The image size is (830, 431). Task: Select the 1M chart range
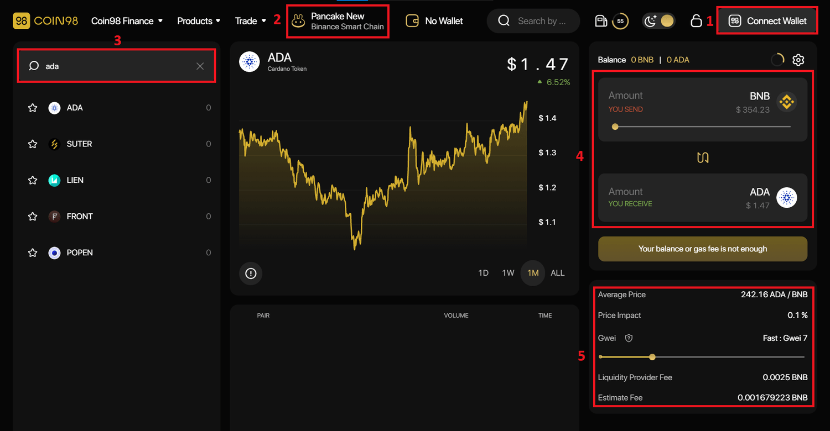pyautogui.click(x=533, y=273)
